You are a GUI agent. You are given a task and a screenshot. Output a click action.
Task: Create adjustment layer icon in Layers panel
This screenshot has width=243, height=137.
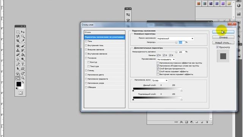[192, 122]
